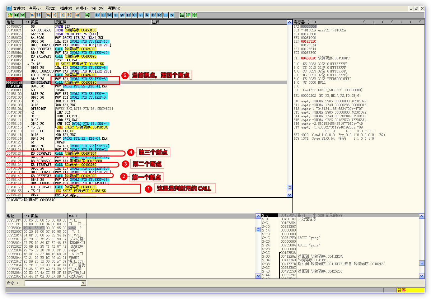Show the Memory map (M icon)
This screenshot has width=431, height=299.
pos(110,15)
